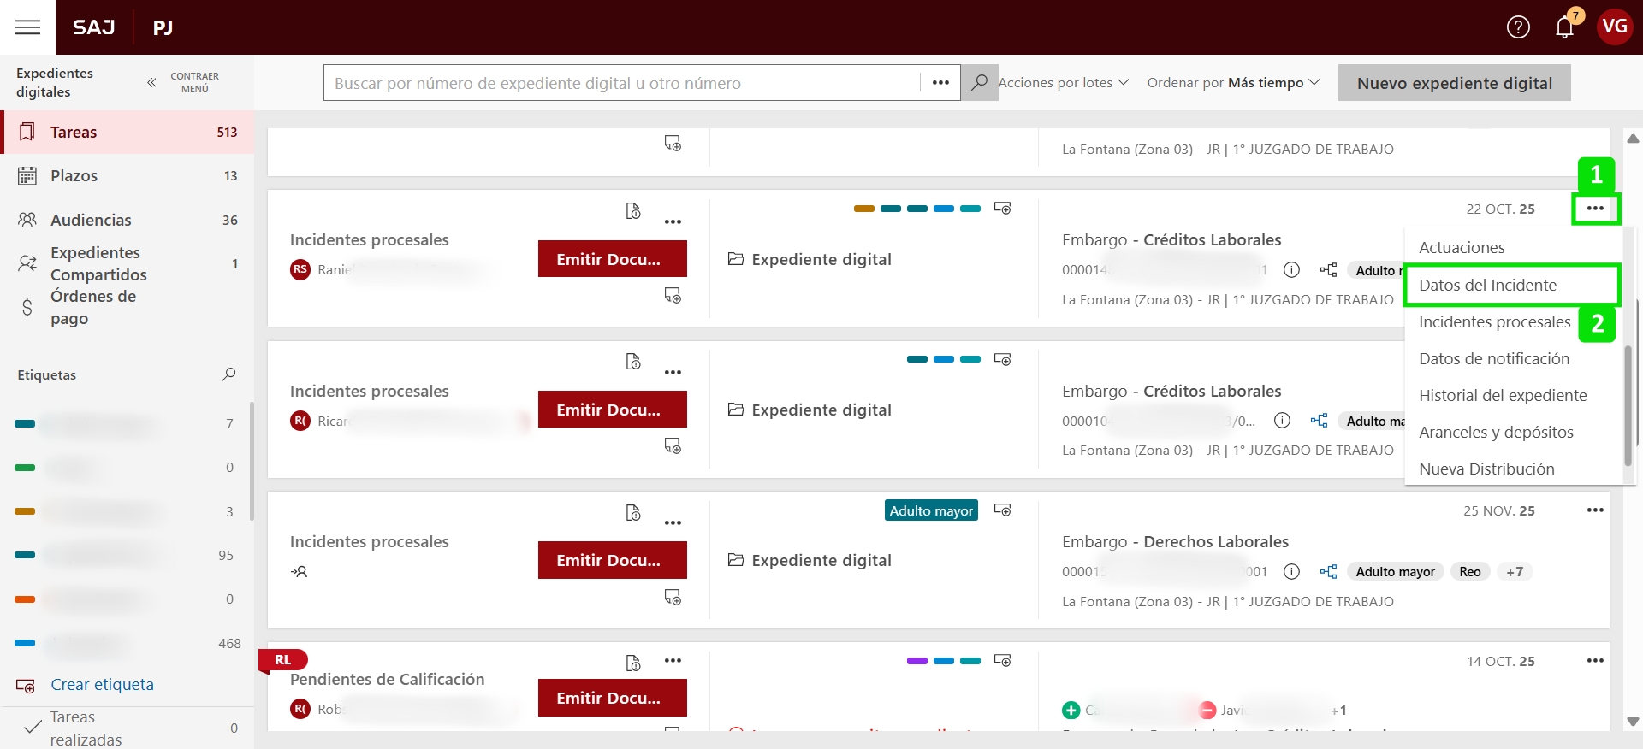This screenshot has height=749, width=1643.
Task: Search labels with Etiquetas magnifier icon
Action: coord(228,374)
